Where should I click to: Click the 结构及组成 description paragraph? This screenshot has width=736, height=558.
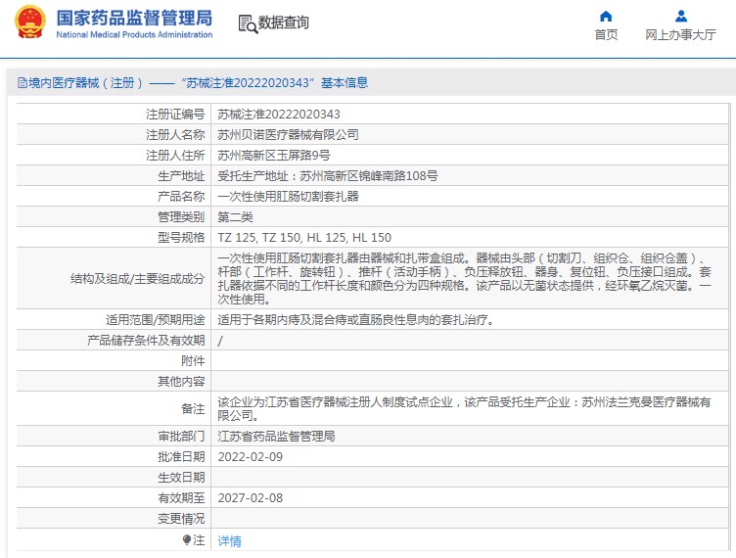coord(465,278)
